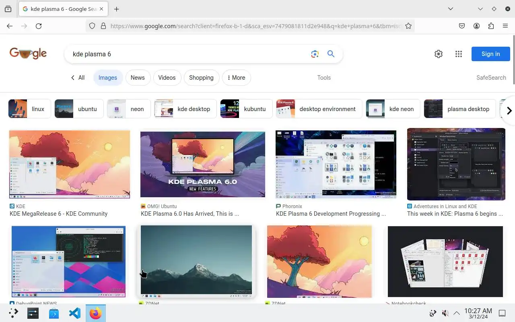Open the Firefox extensions puzzle icon
Screen dimensions: 515x322
click(x=491, y=26)
